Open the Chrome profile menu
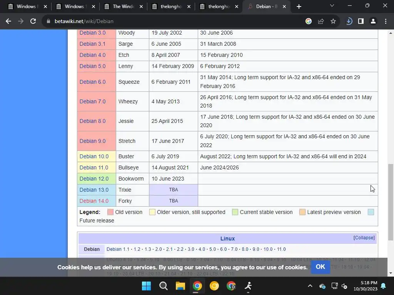394x295 pixels. 373,22
